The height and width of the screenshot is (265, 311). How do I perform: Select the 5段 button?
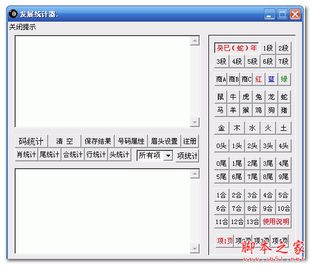click(x=252, y=62)
